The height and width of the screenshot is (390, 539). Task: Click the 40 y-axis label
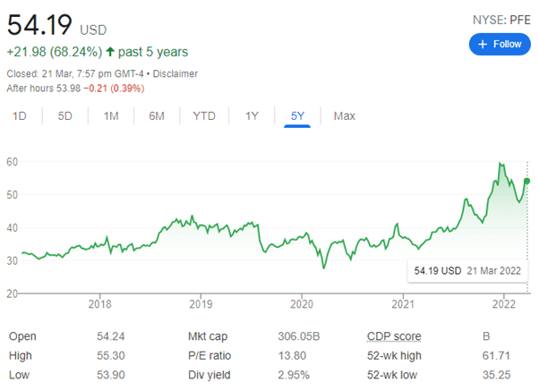coord(12,227)
